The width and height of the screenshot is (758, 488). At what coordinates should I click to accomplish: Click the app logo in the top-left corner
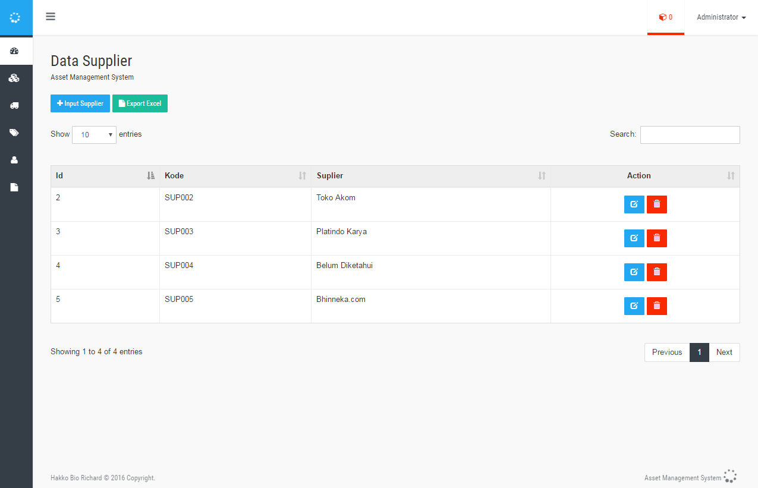[x=16, y=18]
